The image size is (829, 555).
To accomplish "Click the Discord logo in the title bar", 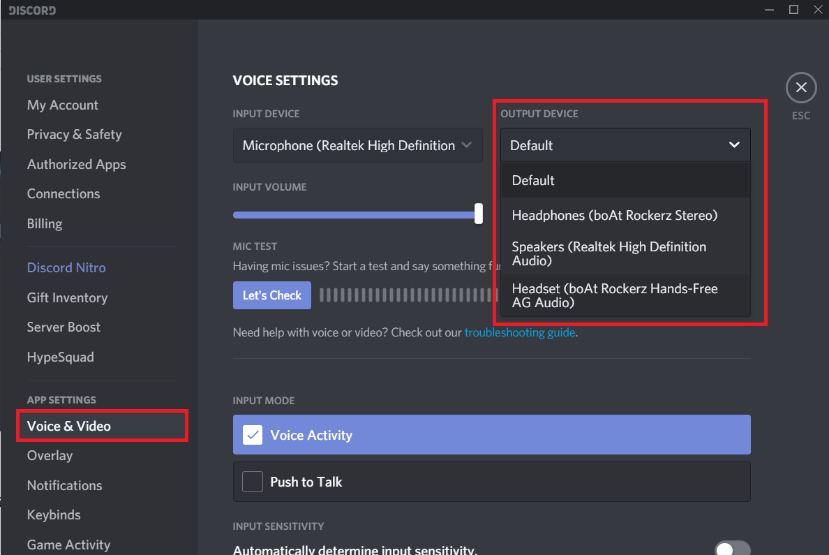I will [x=32, y=10].
